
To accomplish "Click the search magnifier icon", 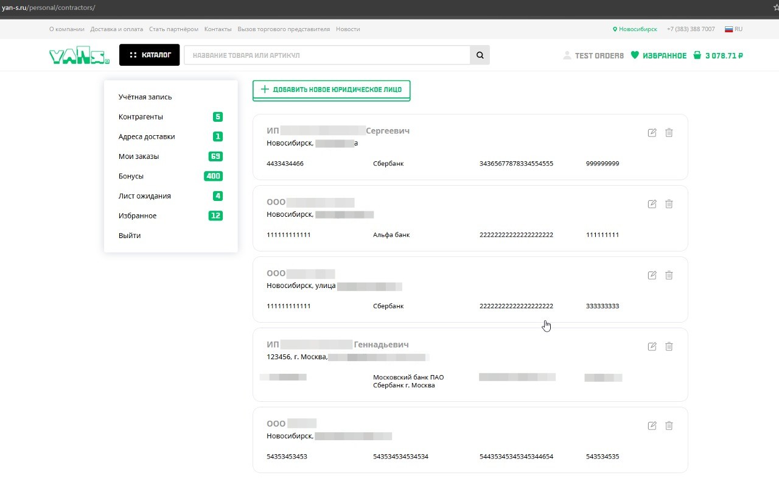I will [480, 55].
